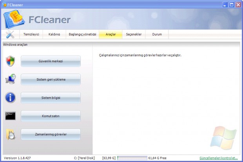Screen dimensions: 243x162
Task: Launch Güvenlik merkezi button
Action: [x=51, y=61]
